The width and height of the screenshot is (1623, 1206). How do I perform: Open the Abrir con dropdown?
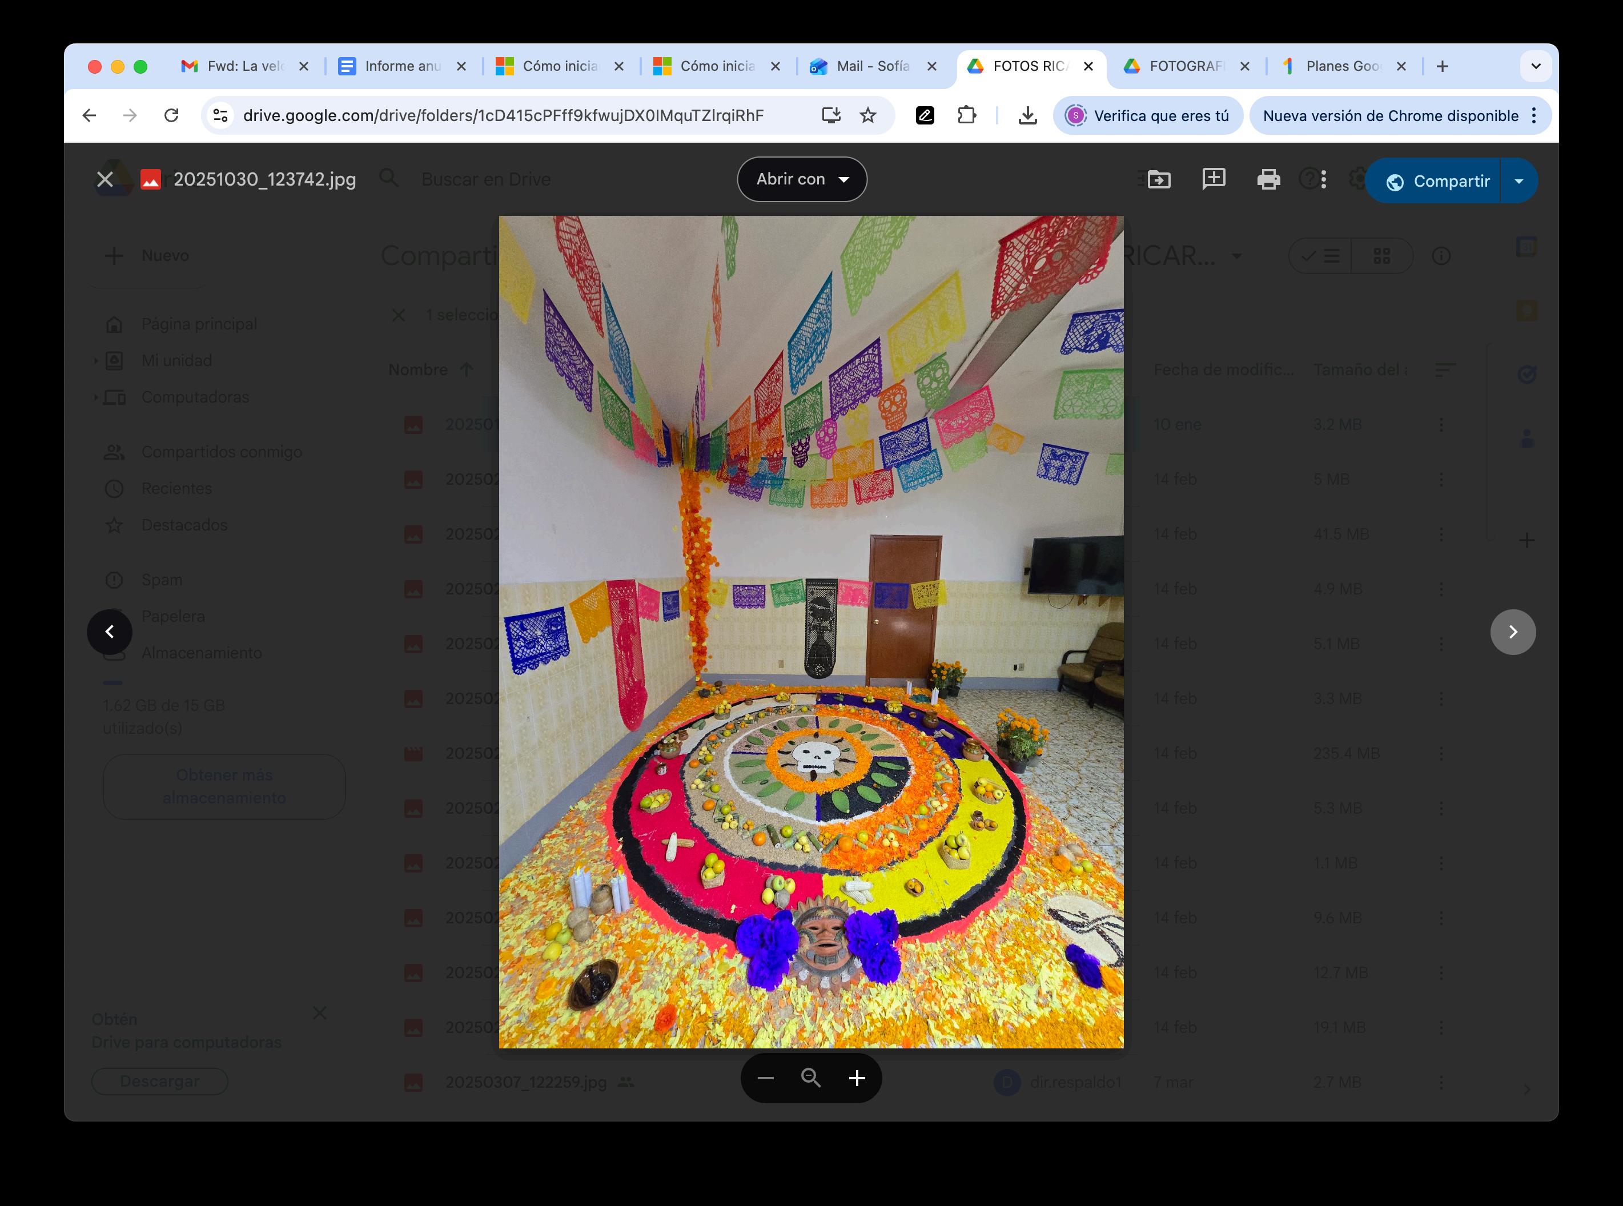pyautogui.click(x=802, y=179)
